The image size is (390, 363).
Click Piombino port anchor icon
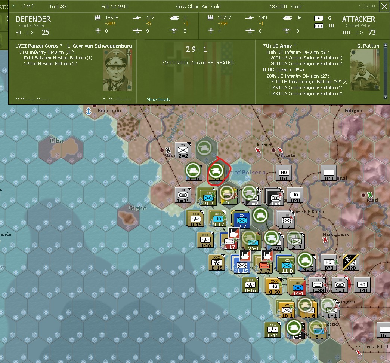pyautogui.click(x=88, y=111)
